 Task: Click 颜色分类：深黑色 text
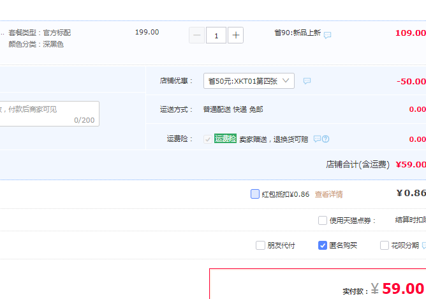click(x=36, y=44)
